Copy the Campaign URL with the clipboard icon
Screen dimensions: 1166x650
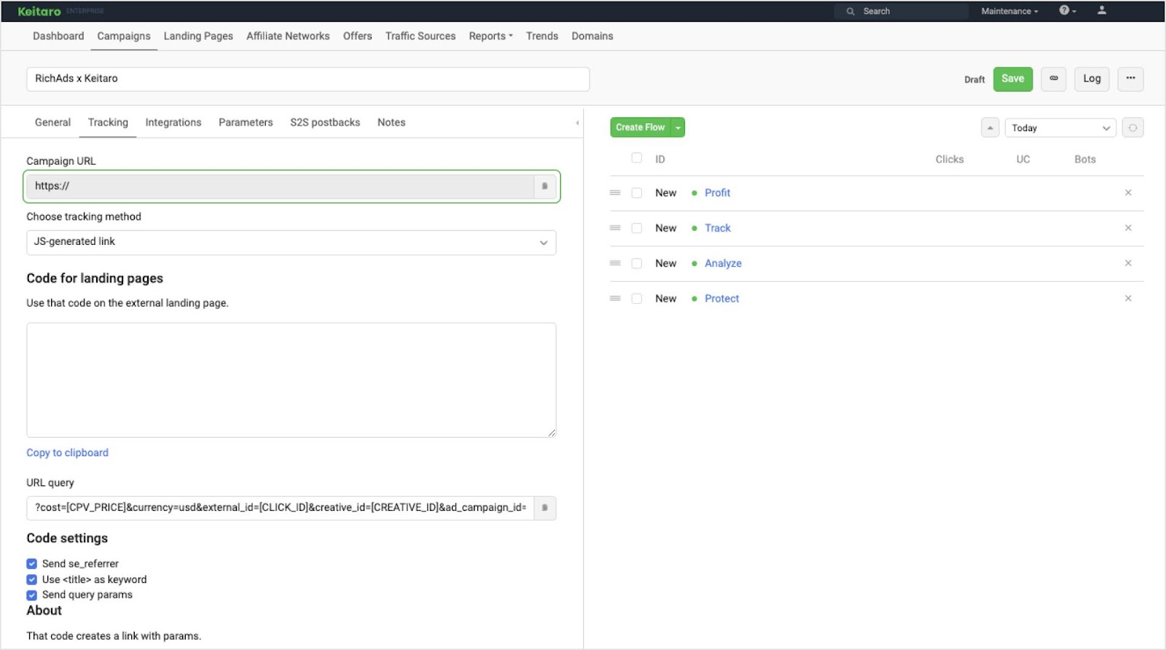[544, 187]
